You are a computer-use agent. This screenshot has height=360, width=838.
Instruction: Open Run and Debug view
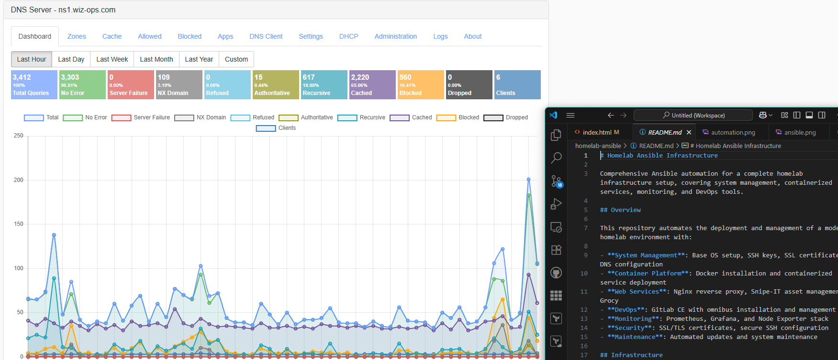[x=556, y=204]
